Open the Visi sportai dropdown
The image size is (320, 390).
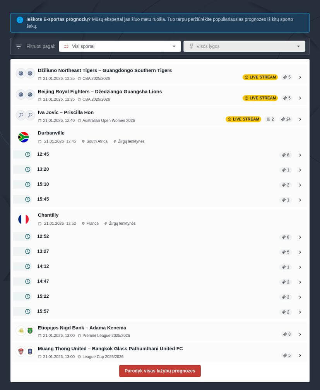(120, 46)
